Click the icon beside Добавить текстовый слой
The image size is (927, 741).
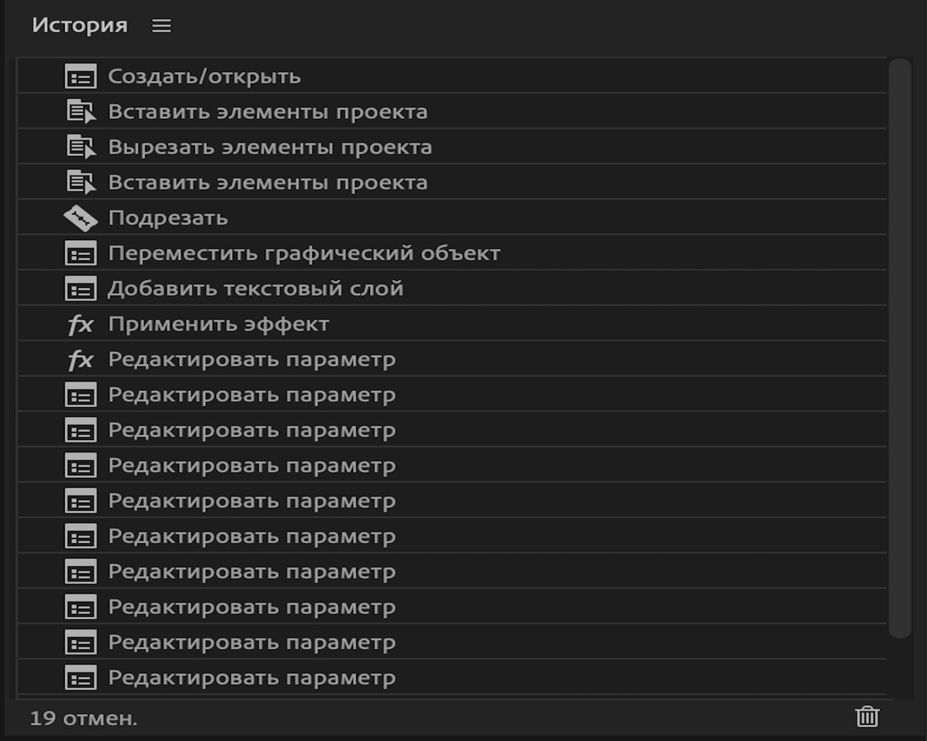pyautogui.click(x=80, y=288)
